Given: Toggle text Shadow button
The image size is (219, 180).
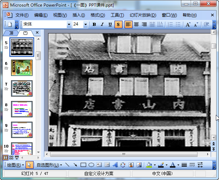Looking at the screenshot, I should (x=118, y=24).
